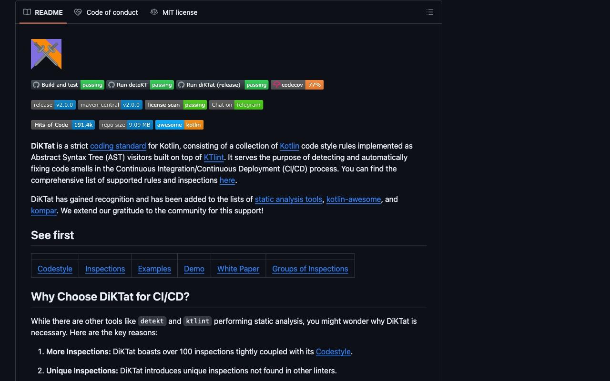This screenshot has width=610, height=381.
Task: Click the repo size 9.09 MB badge
Action: pos(126,125)
